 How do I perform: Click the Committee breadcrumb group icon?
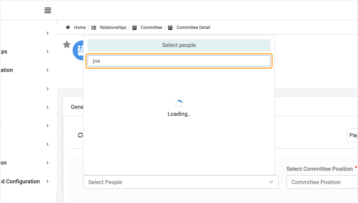click(135, 28)
